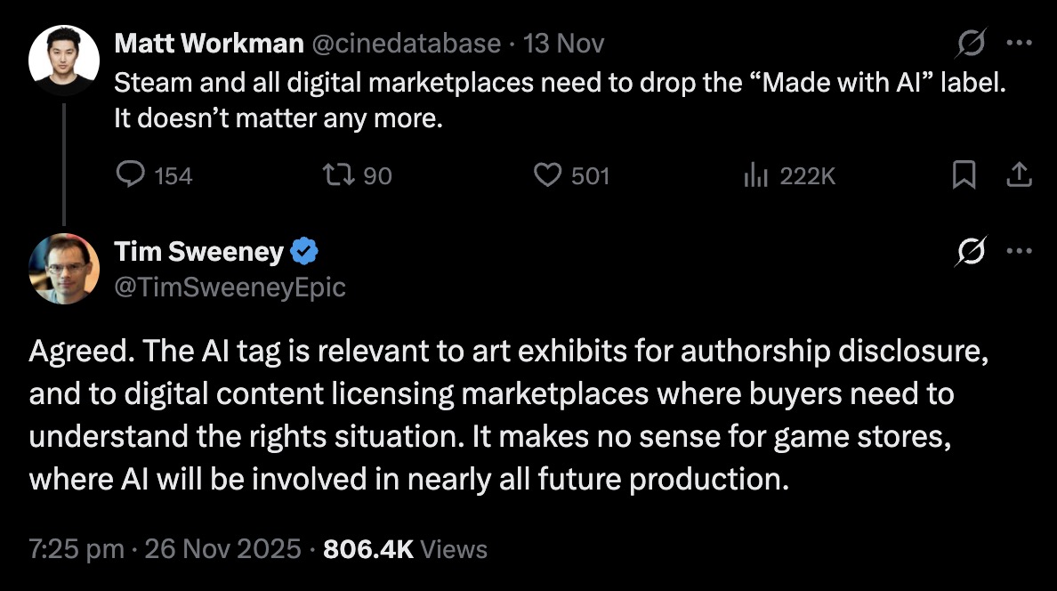Image resolution: width=1057 pixels, height=591 pixels.
Task: Click the @TimSweeneyEpic handle
Action: [x=230, y=287]
